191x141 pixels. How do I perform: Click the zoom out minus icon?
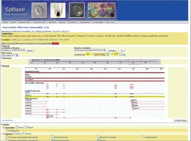pos(92,54)
